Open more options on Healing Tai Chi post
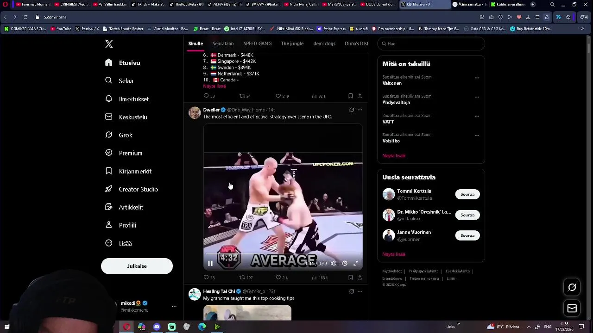593x333 pixels. click(360, 291)
